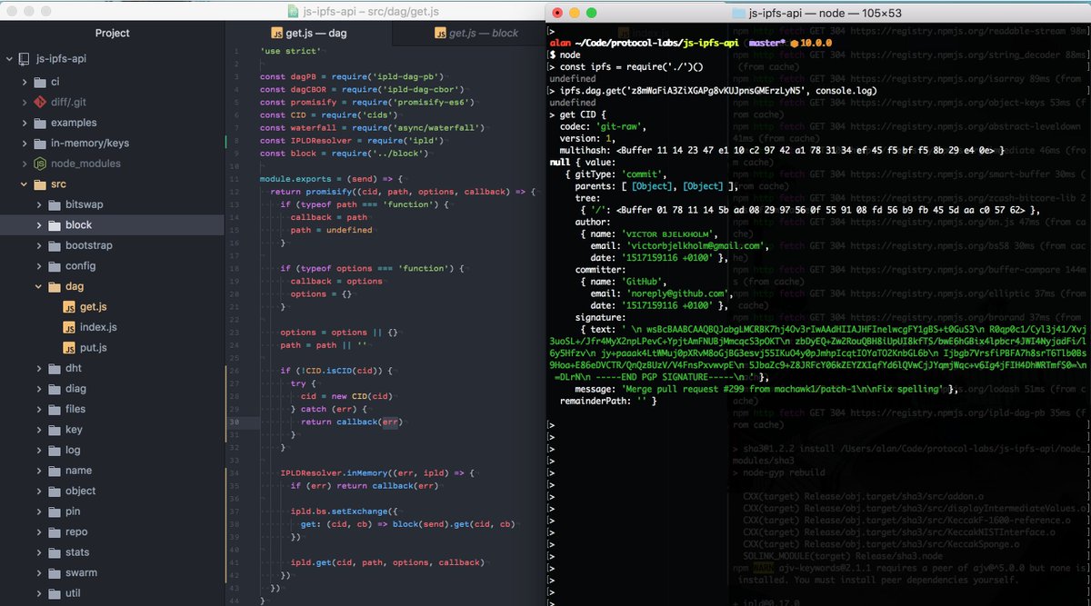Click the terminal window title folder icon

[x=737, y=13]
